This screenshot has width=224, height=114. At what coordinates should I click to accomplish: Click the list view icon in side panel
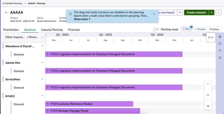220,51
